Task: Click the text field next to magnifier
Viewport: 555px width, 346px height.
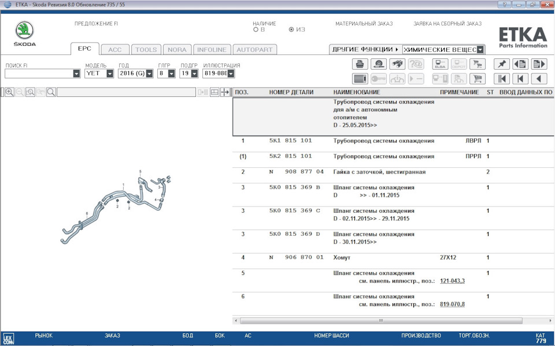Action: click(126, 92)
